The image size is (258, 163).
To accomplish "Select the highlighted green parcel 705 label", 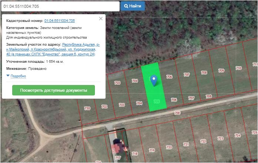I will coord(156,101).
